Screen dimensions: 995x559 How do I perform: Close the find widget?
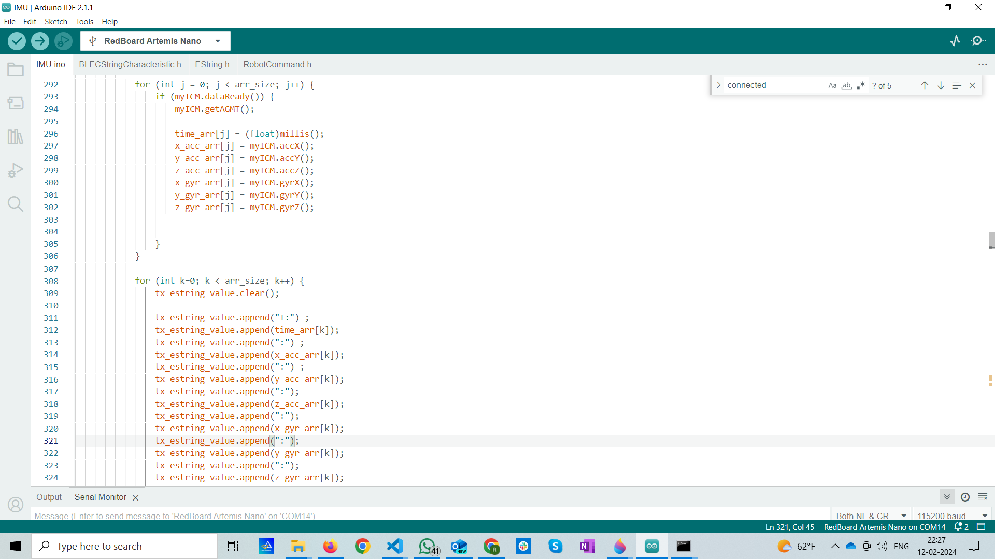tap(973, 85)
